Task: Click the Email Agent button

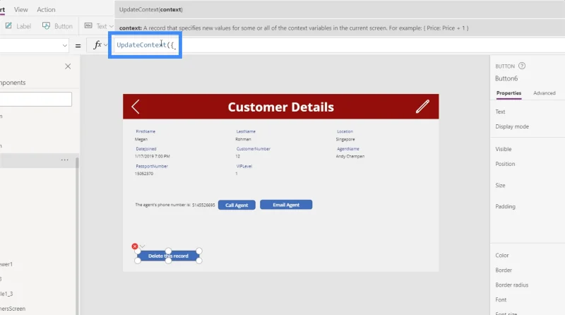Action: point(286,205)
